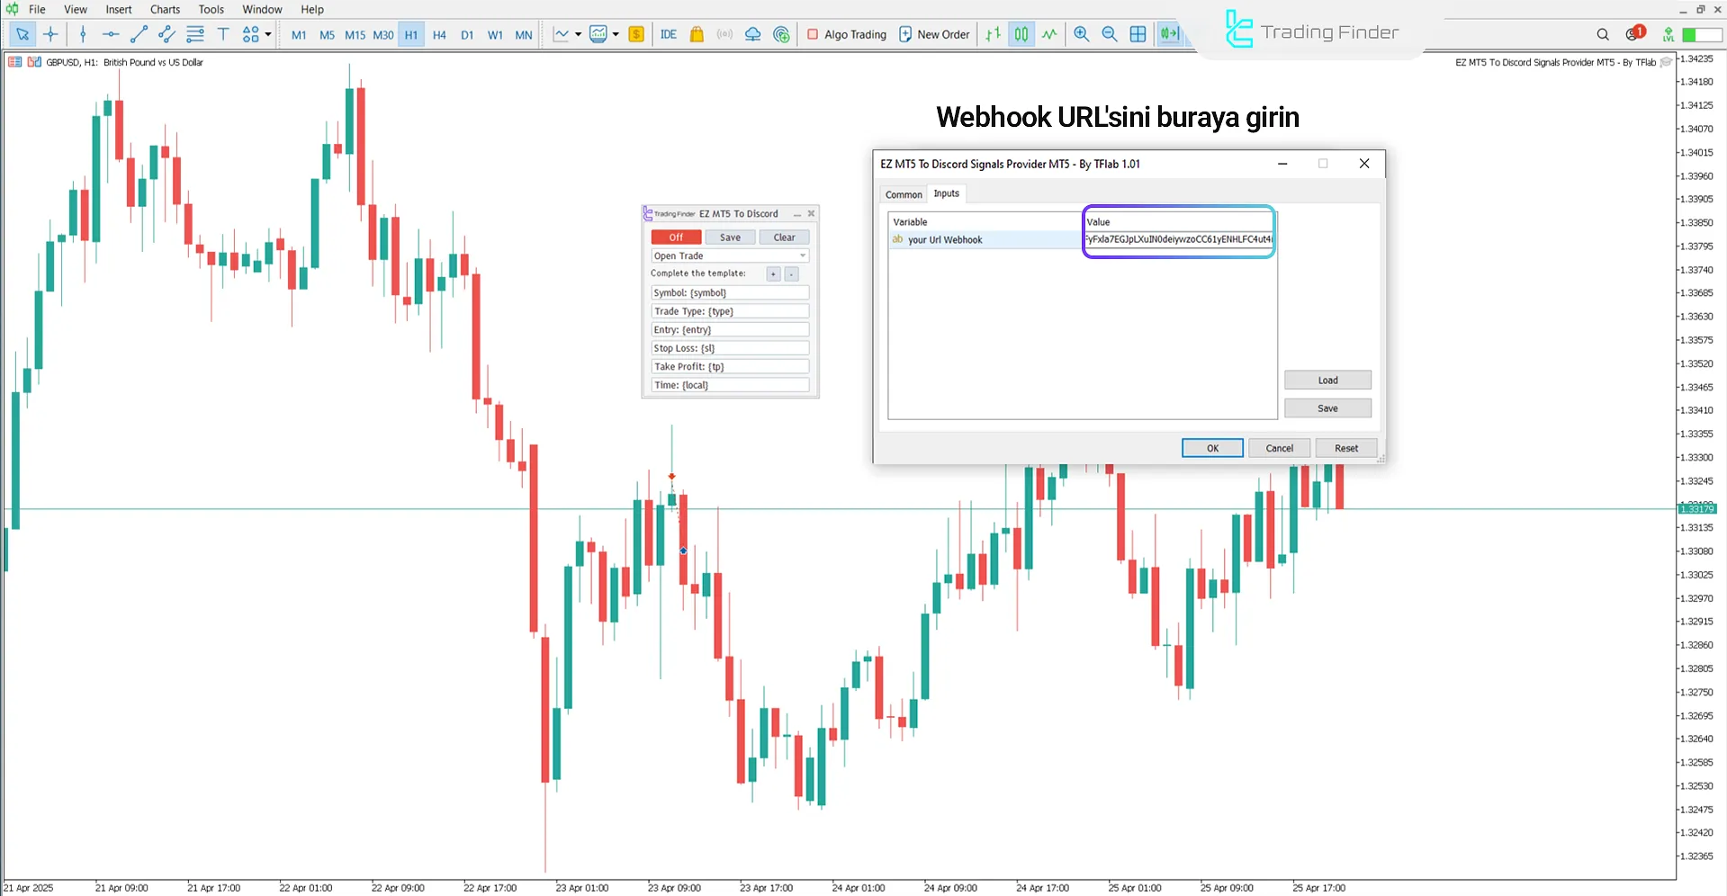The width and height of the screenshot is (1727, 896).
Task: Open the Charts menu
Action: (x=165, y=9)
